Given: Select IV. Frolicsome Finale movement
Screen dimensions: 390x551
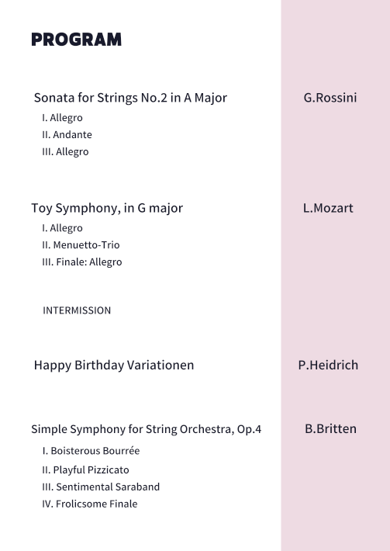Looking at the screenshot, I should coord(90,504).
